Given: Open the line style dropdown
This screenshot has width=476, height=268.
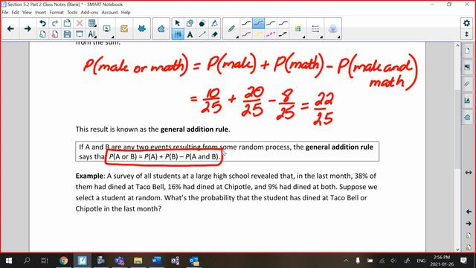Looking at the screenshot, I should 315,29.
